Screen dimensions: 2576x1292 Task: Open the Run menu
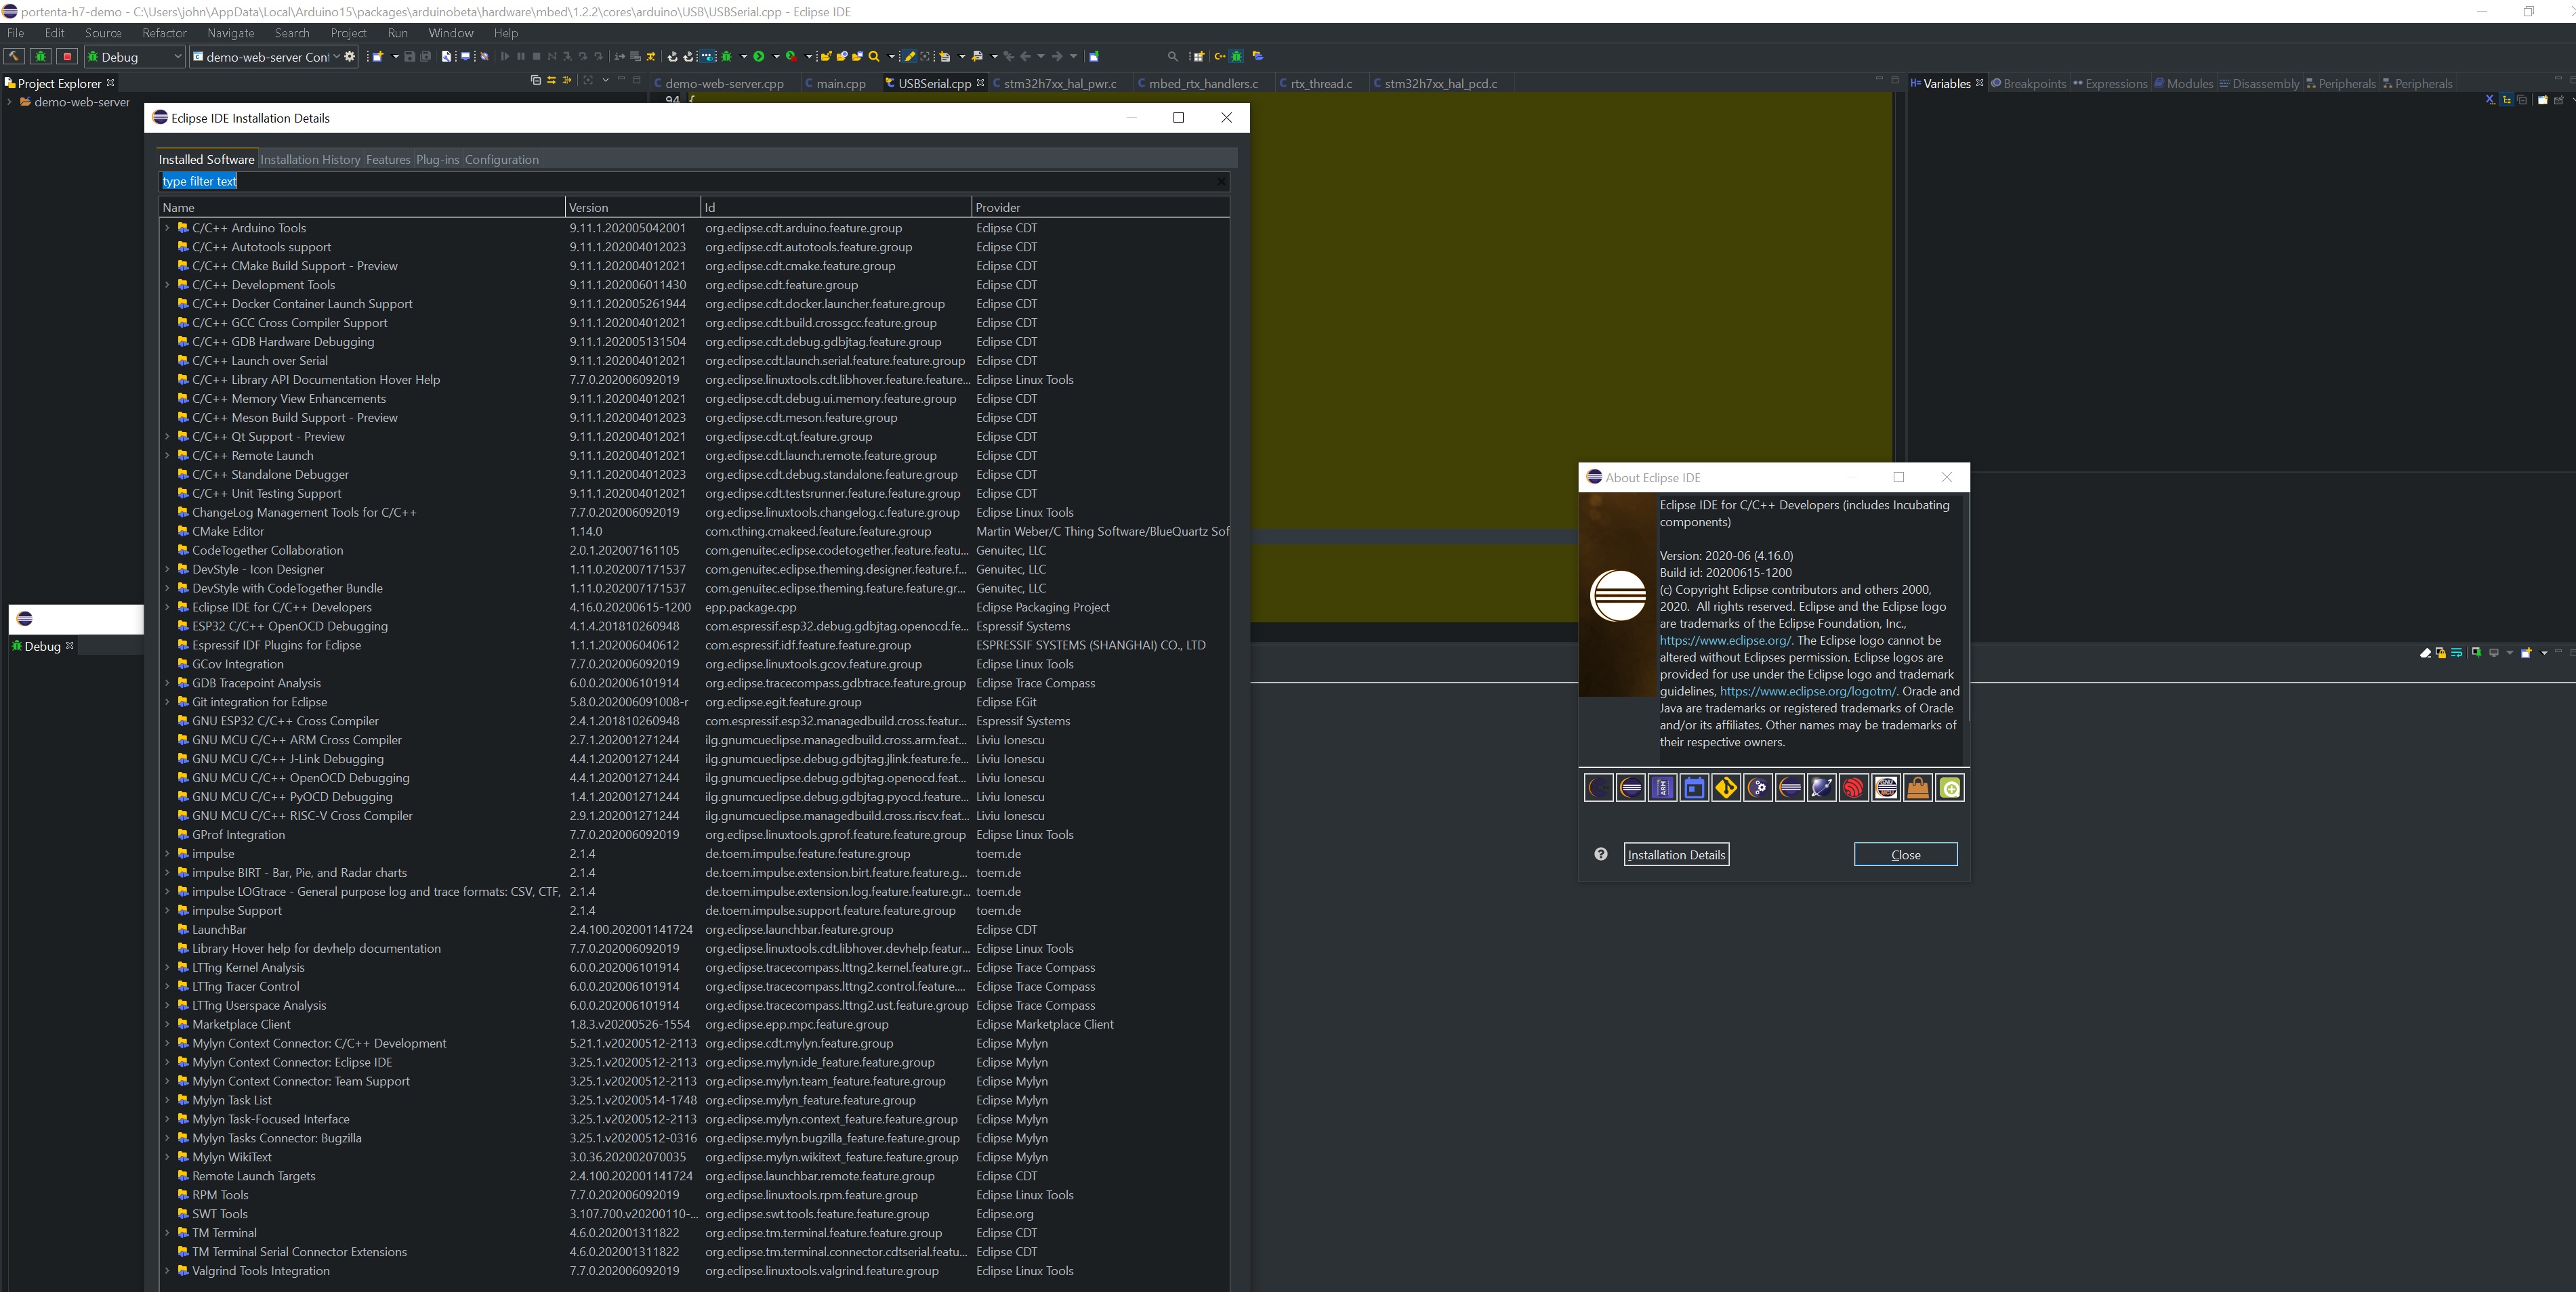(398, 33)
